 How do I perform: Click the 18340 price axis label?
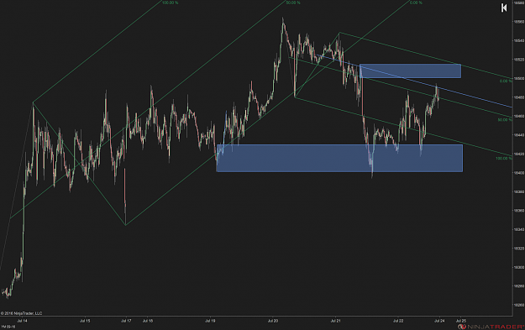[519, 229]
